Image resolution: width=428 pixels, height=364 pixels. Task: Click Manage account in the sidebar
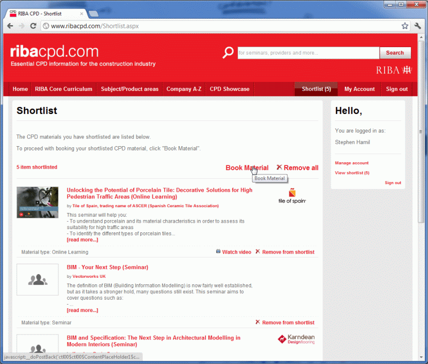(351, 163)
